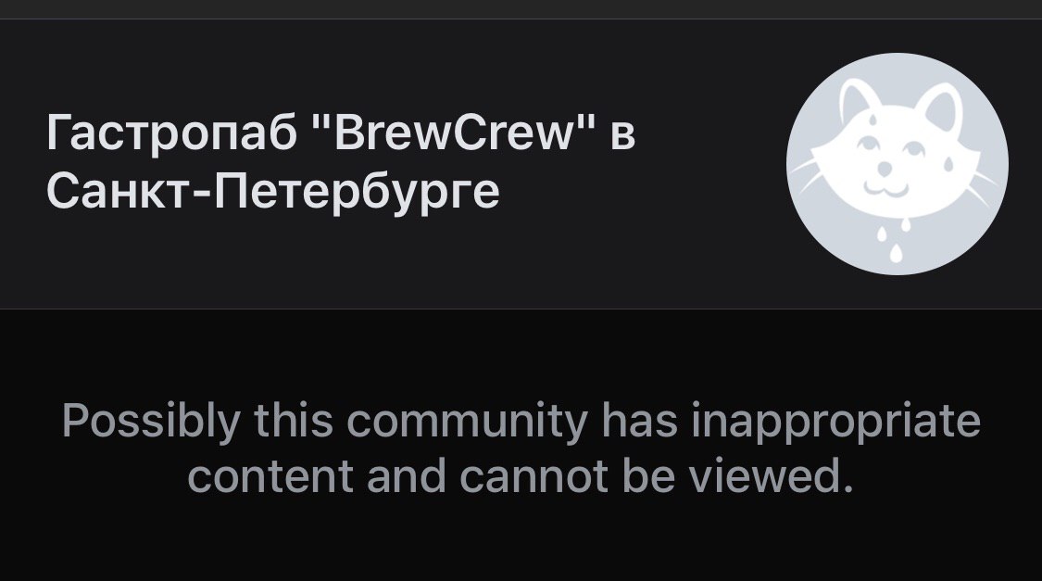
Task: Click the word "community" in the notice
Action: click(467, 422)
